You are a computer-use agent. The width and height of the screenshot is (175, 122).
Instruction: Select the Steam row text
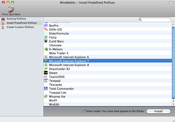coord(53,73)
